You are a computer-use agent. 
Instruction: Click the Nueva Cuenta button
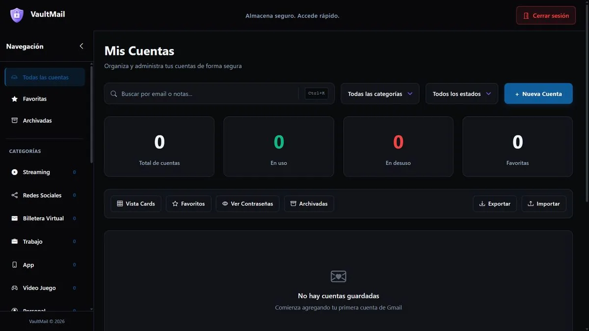(538, 94)
